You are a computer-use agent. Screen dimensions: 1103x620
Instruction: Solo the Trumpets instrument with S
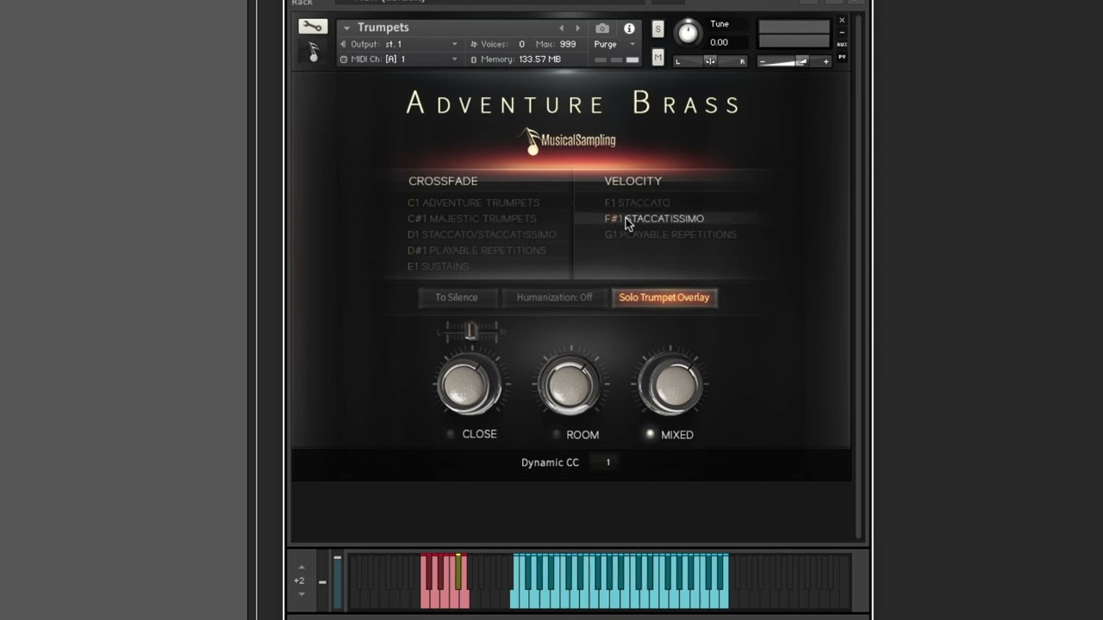pos(658,29)
